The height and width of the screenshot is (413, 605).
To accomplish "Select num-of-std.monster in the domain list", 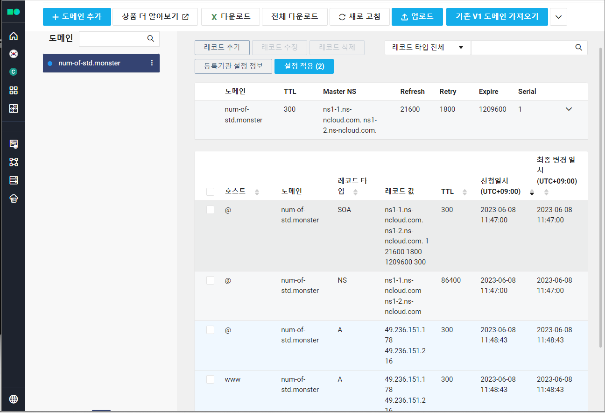I will (101, 63).
